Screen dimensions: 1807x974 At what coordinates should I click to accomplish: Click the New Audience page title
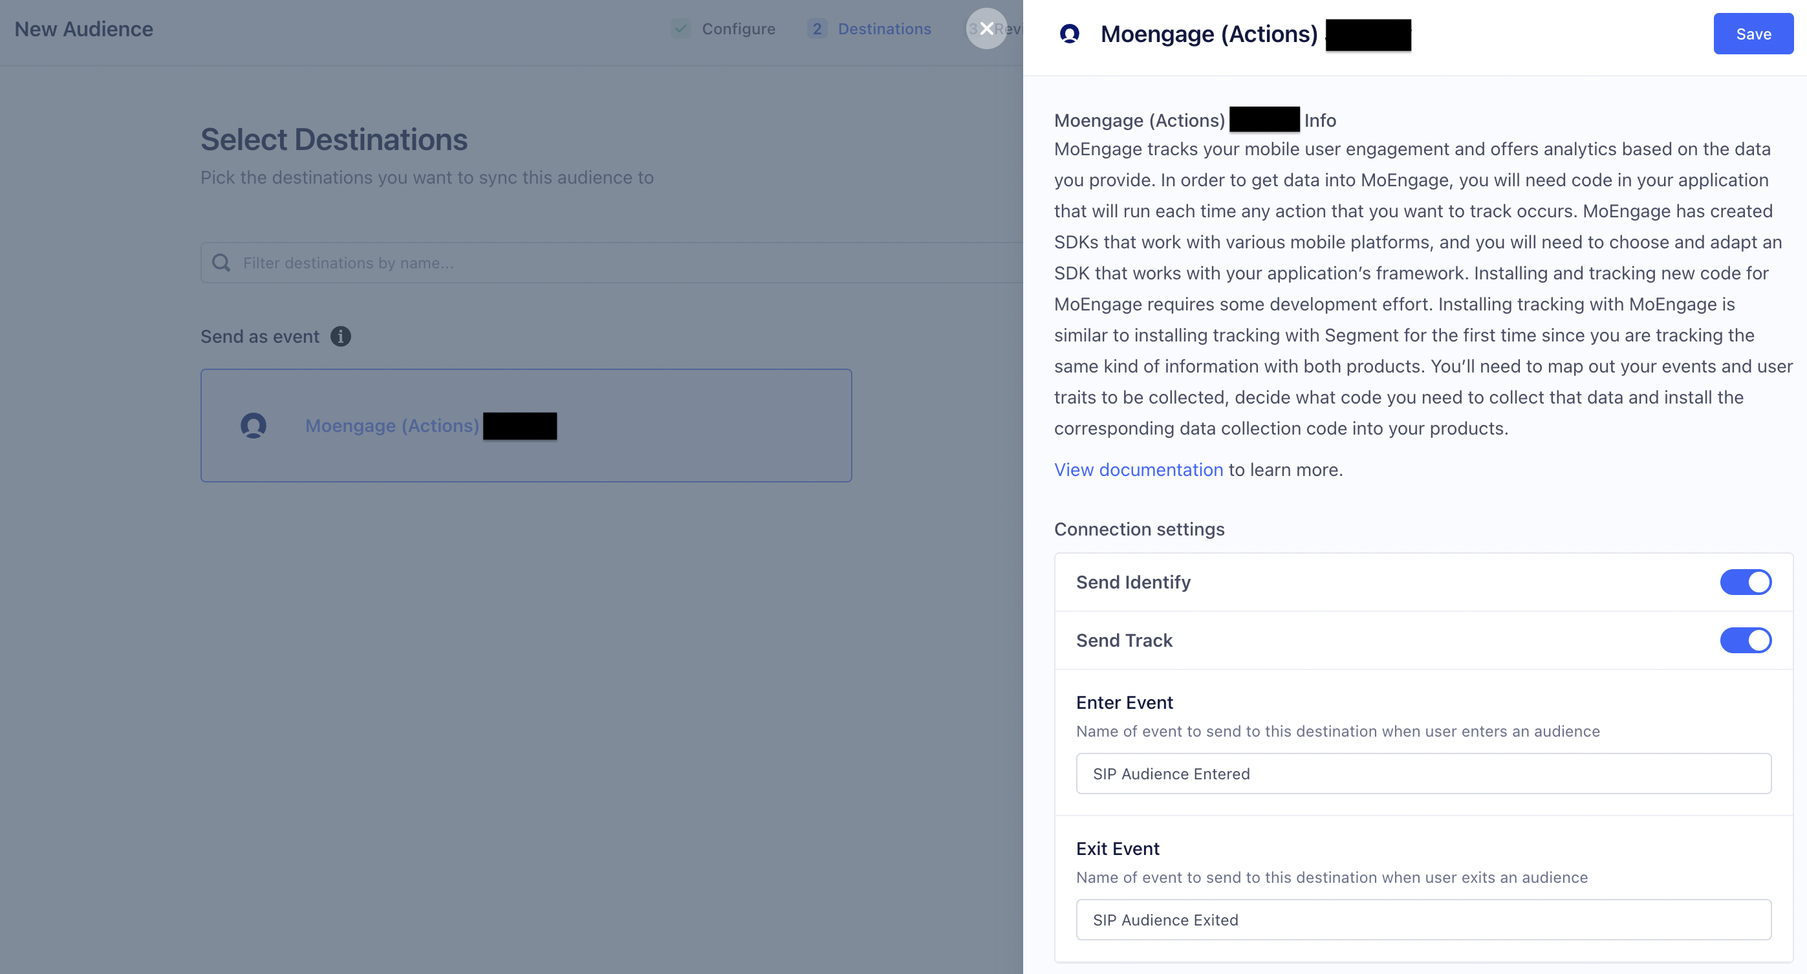click(x=83, y=28)
